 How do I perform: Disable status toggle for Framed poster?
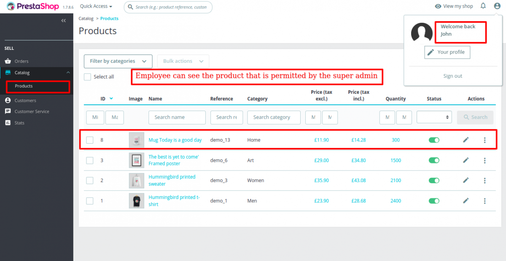pos(434,160)
